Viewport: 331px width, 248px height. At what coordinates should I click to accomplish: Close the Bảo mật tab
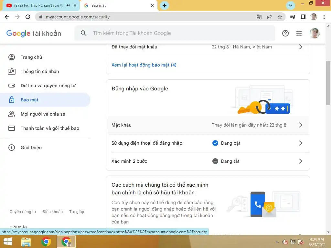(x=152, y=5)
